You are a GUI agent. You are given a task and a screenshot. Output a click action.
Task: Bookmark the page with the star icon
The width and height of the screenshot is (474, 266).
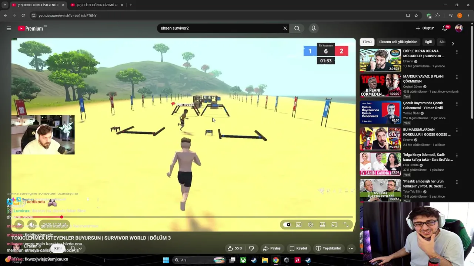click(416, 16)
